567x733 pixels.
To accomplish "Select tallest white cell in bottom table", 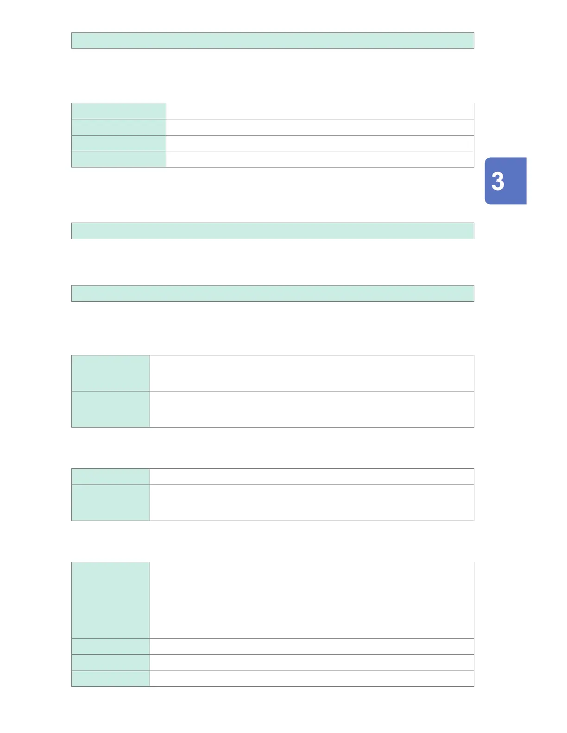I will (x=312, y=600).
